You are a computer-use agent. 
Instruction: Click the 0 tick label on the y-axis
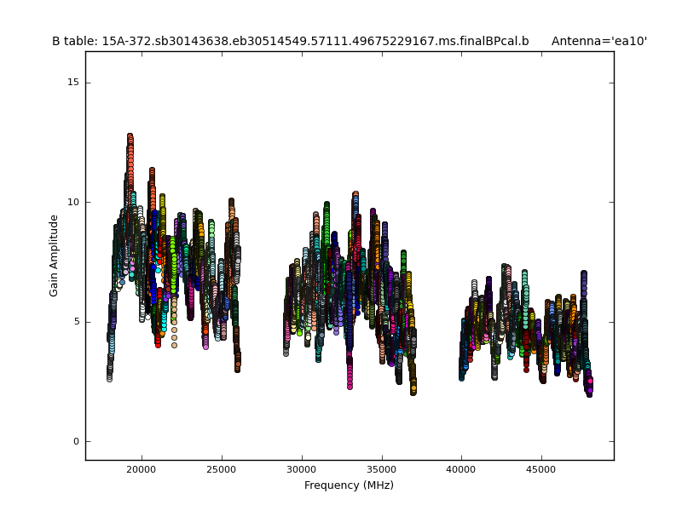[x=75, y=441]
